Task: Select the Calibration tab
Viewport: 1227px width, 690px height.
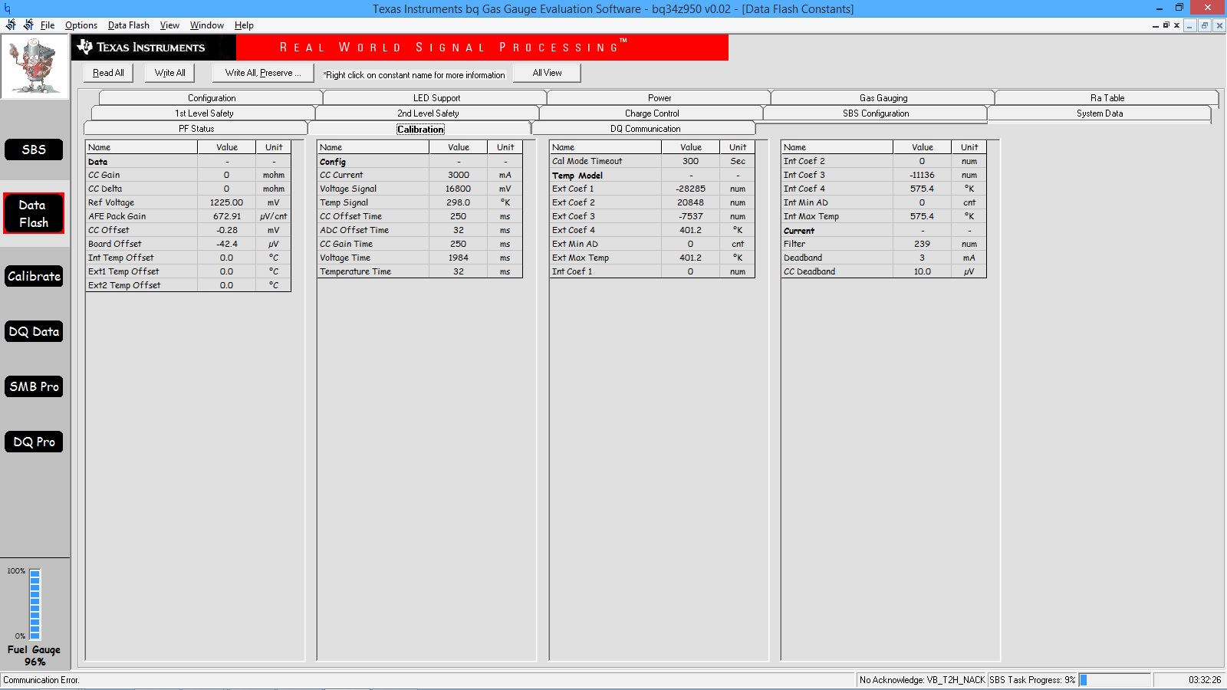Action: point(420,129)
